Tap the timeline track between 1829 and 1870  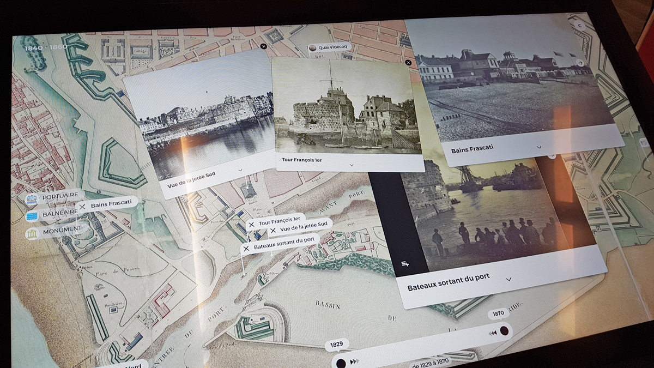pyautogui.click(x=422, y=345)
